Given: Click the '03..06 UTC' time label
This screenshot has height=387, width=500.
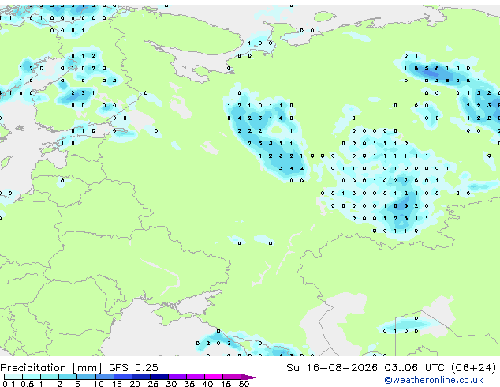Looking at the screenshot, I should 414,368.
